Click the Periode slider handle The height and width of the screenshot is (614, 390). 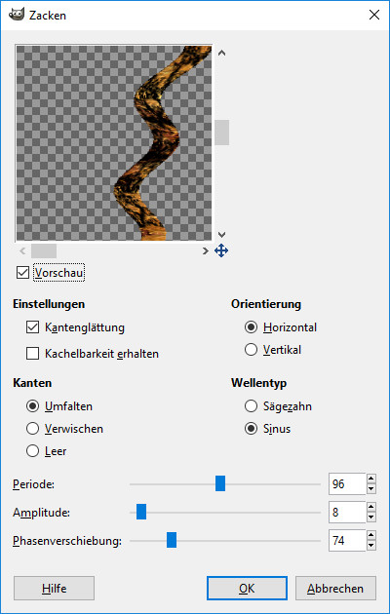click(220, 483)
